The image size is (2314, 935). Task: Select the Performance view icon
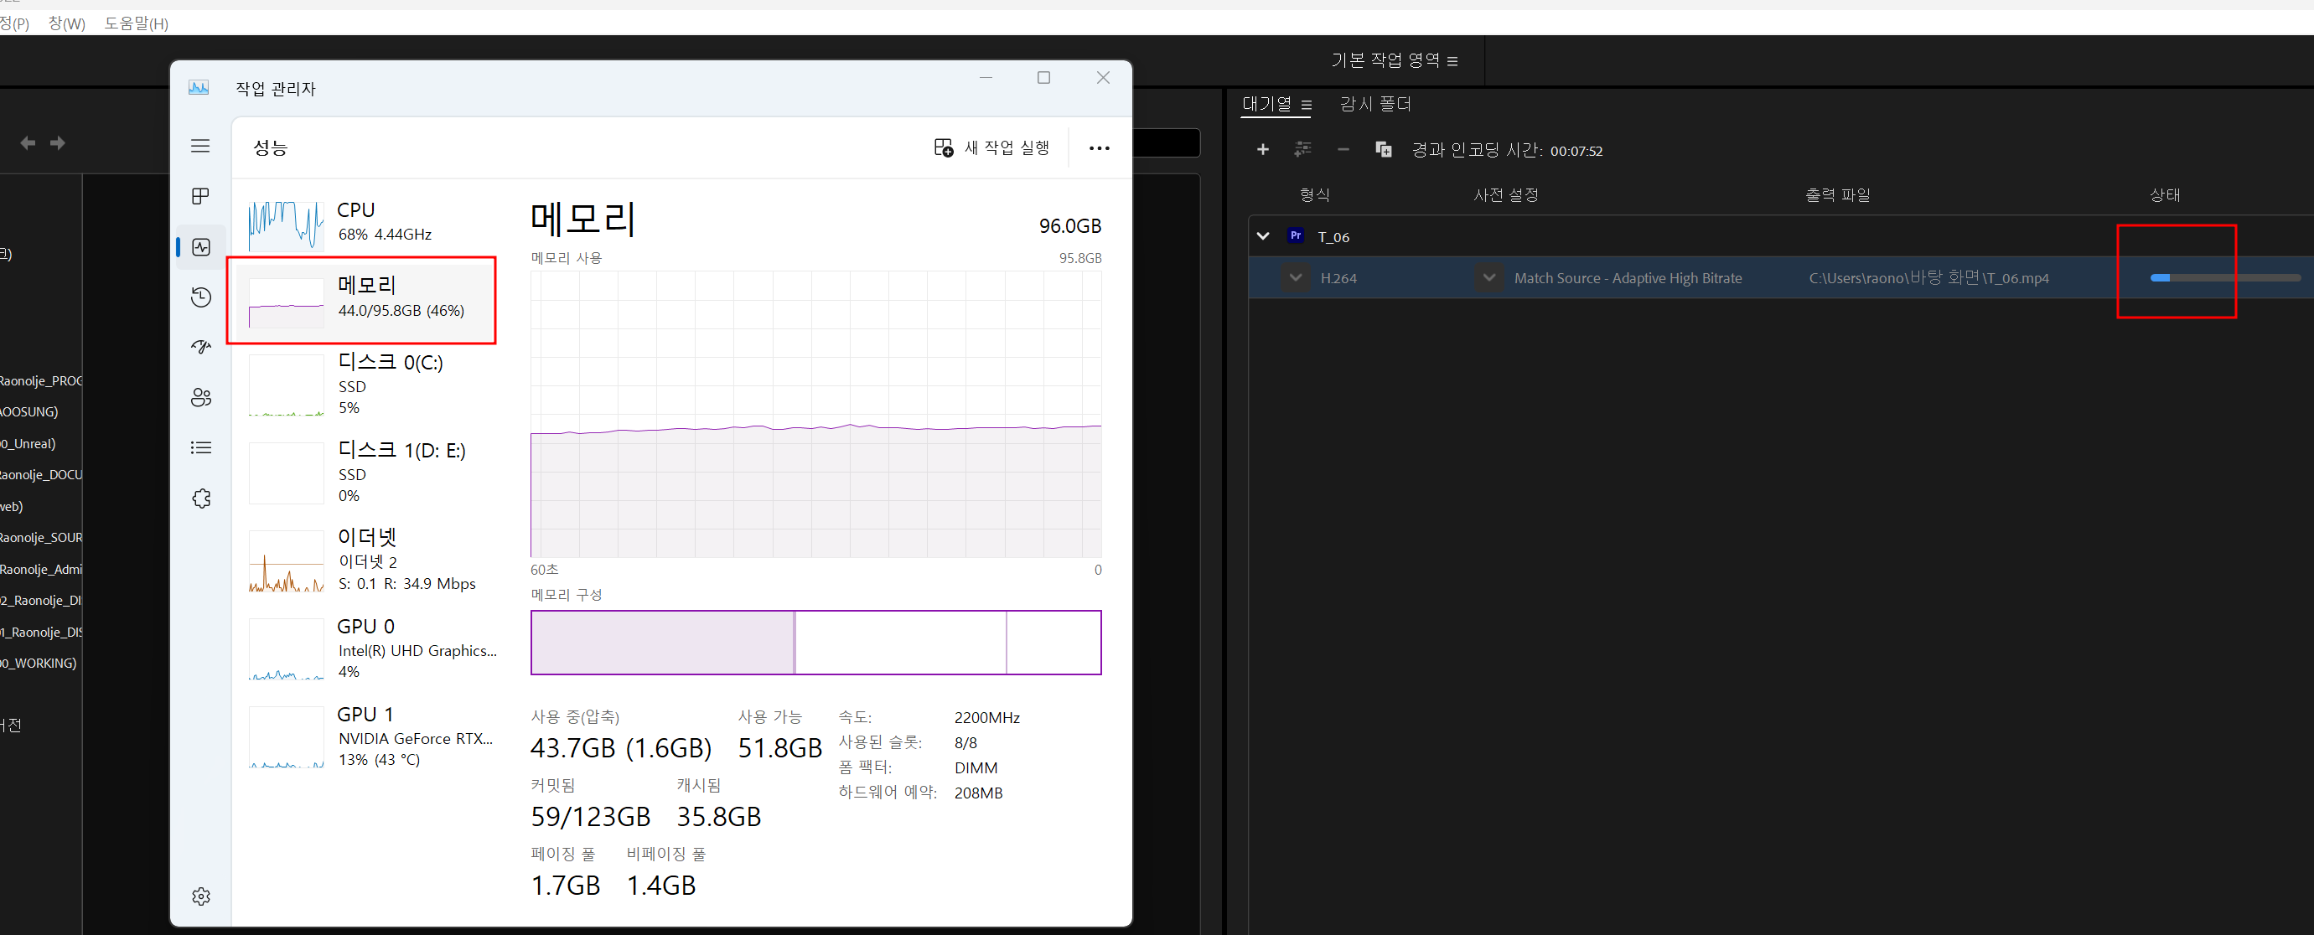pos(199,247)
